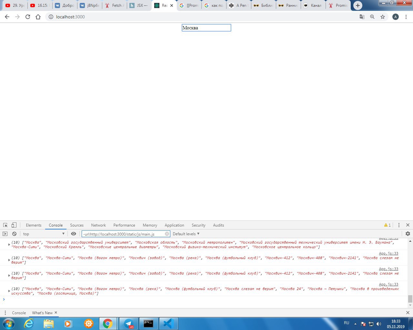Open the Sources tab
413x330 pixels.
pyautogui.click(x=77, y=225)
